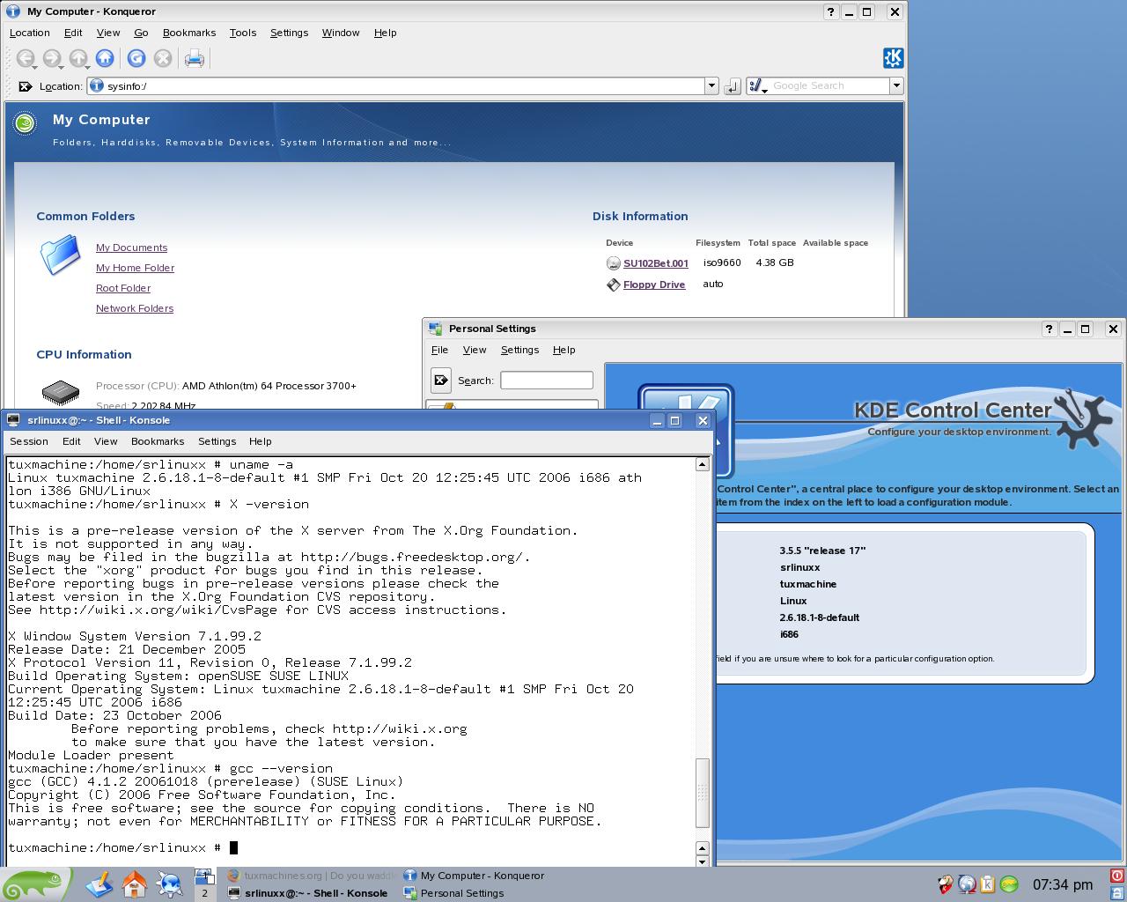Open the location bar history dropdown
Screen dimensions: 1127x902
(711, 86)
